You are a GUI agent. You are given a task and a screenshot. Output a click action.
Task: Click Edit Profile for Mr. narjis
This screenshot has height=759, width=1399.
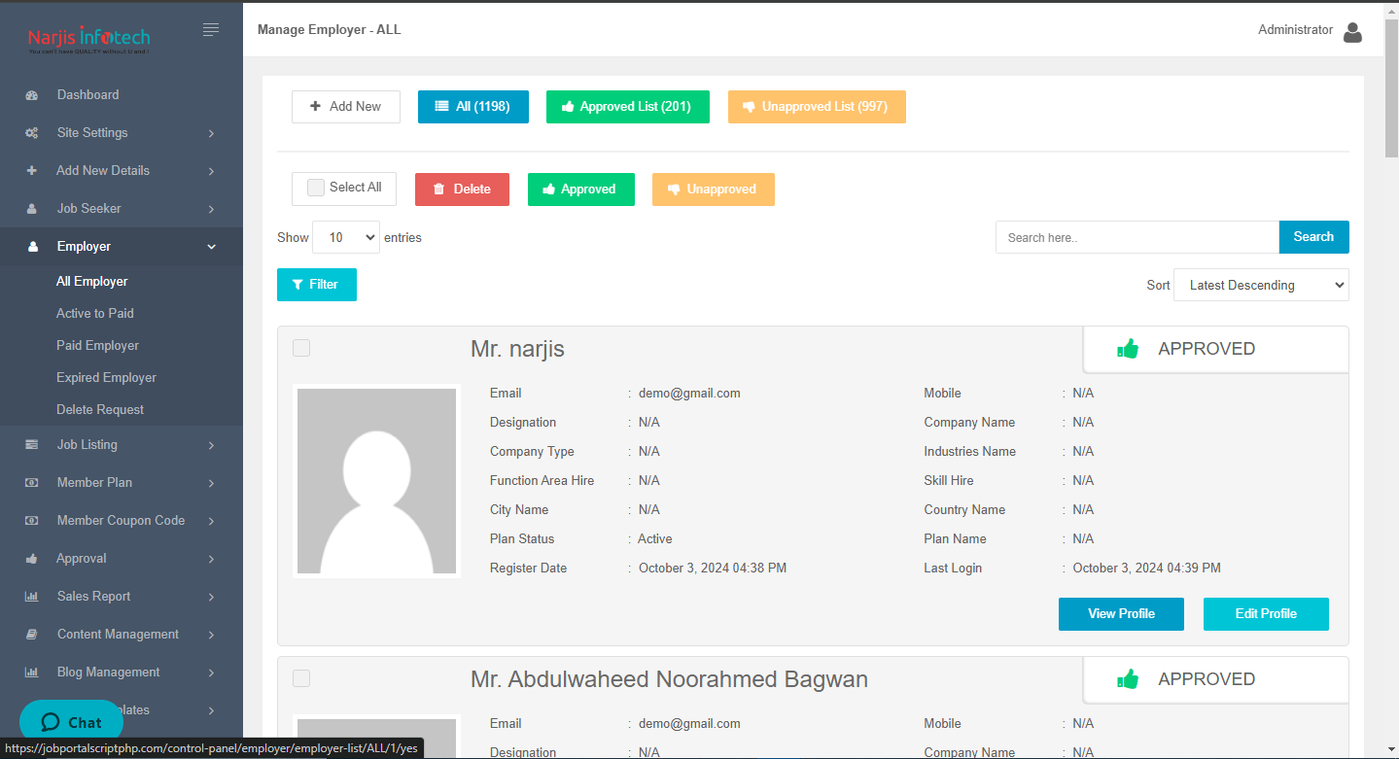click(1266, 614)
